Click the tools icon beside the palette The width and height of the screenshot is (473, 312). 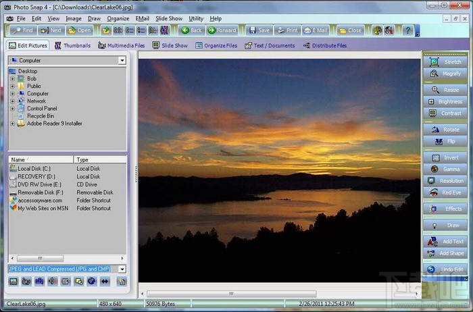point(389,30)
